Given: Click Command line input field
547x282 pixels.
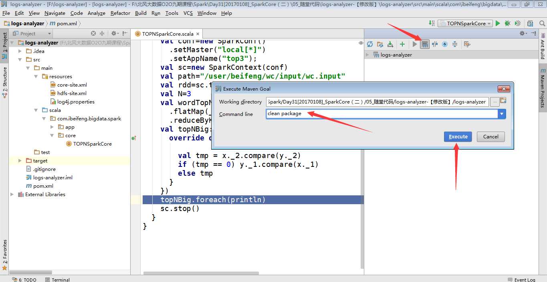Looking at the screenshot, I should pyautogui.click(x=382, y=114).
